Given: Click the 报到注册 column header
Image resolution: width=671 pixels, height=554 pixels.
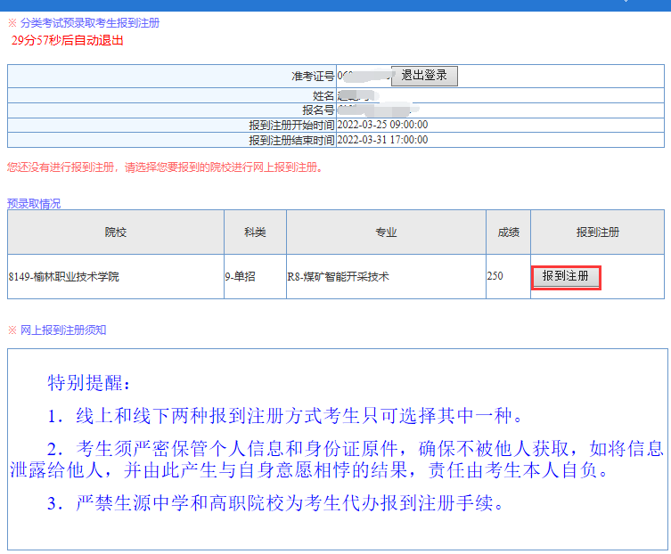Looking at the screenshot, I should tap(597, 232).
